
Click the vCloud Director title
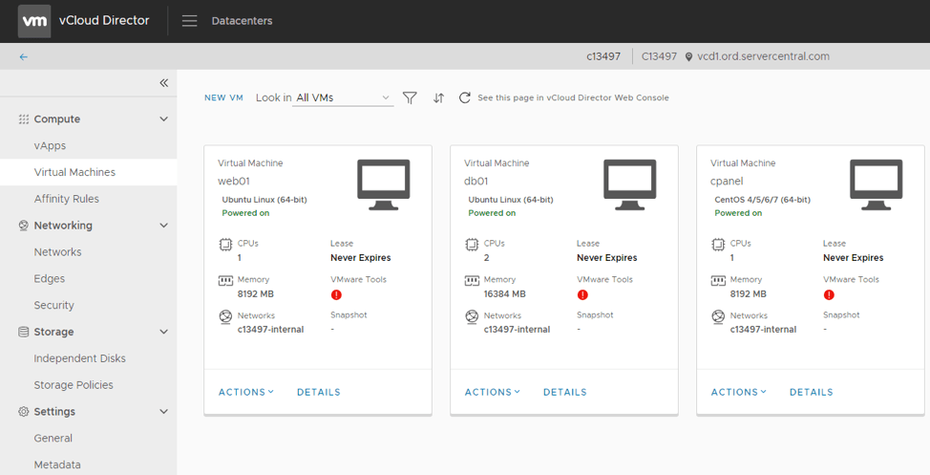tap(104, 20)
